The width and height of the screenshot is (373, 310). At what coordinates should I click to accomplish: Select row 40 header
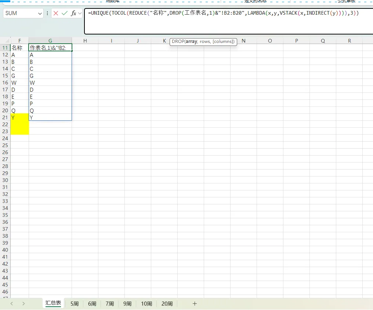pyautogui.click(x=5, y=250)
